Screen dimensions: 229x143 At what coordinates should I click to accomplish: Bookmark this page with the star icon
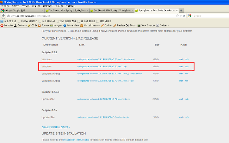(177, 16)
